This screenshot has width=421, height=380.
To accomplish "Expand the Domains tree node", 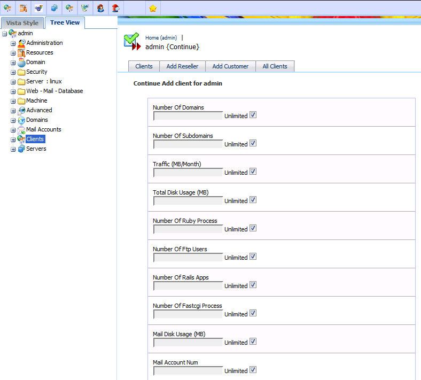I will [x=13, y=121].
